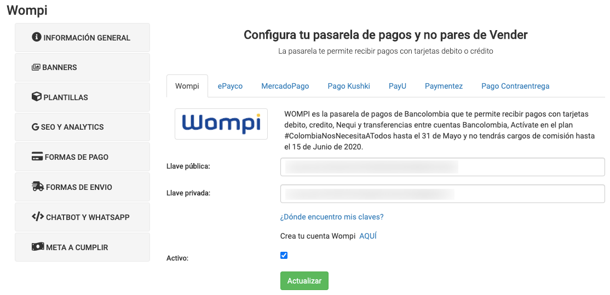This screenshot has width=610, height=295.
Task: Uncheck the Activo checkbox
Action: (x=284, y=256)
